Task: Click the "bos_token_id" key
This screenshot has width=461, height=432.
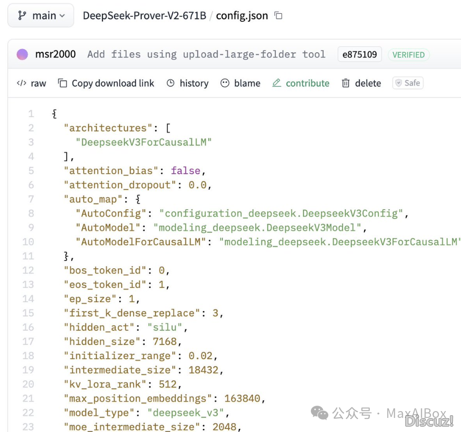Action: 105,271
